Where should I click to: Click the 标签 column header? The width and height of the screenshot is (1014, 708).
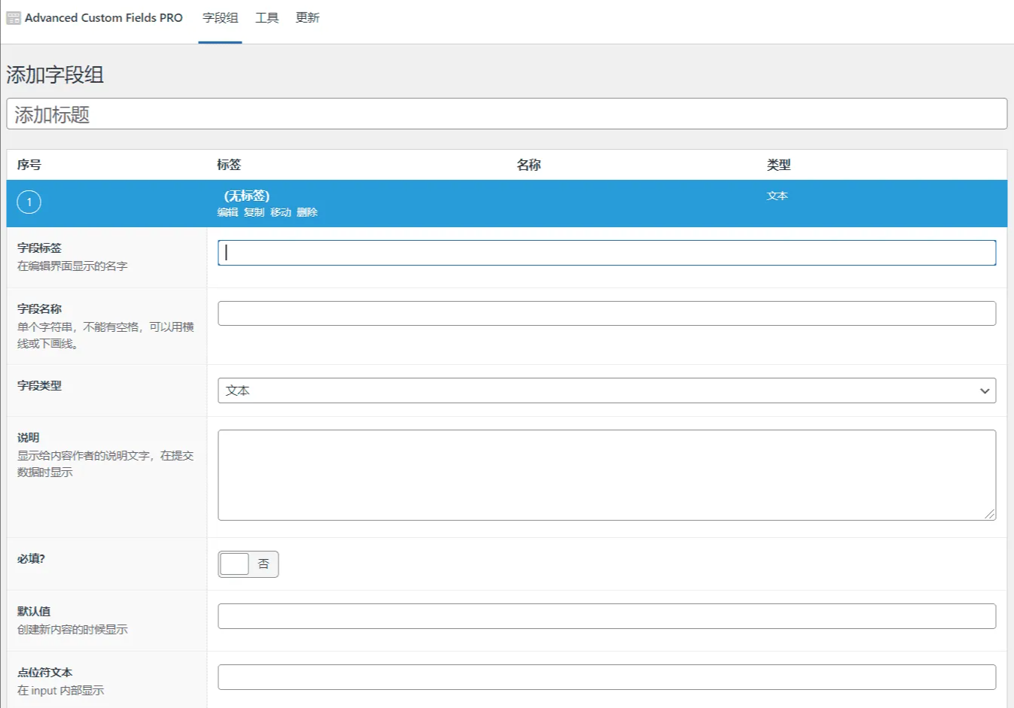pos(229,165)
